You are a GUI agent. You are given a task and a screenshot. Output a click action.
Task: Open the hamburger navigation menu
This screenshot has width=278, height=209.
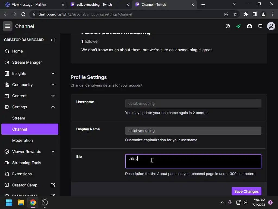[7, 26]
